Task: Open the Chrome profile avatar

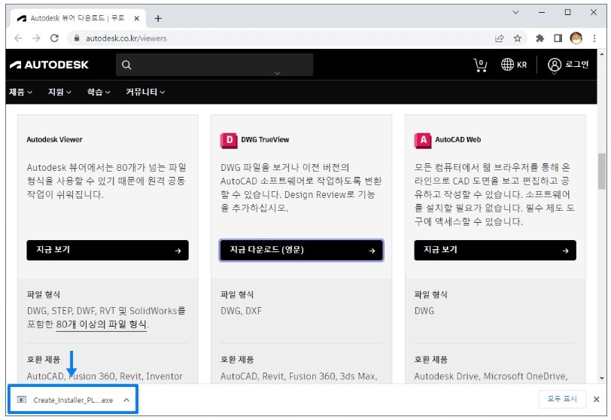Action: click(x=576, y=38)
